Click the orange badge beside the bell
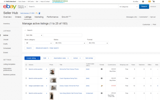This screenshot has width=160, height=100. (149, 1)
